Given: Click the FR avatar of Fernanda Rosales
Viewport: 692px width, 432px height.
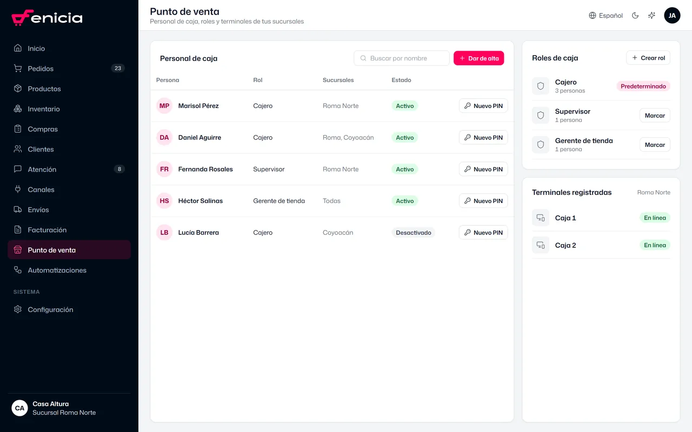Looking at the screenshot, I should click(164, 169).
